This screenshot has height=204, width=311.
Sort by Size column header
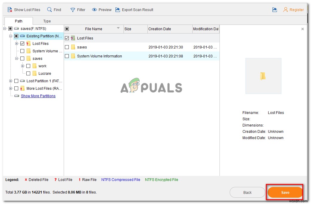click(x=135, y=29)
